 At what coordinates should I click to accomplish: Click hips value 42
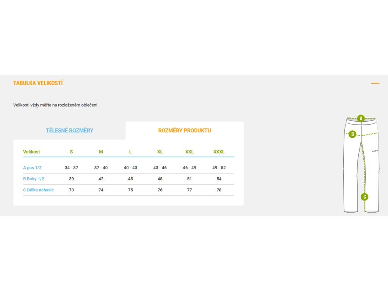tap(101, 179)
